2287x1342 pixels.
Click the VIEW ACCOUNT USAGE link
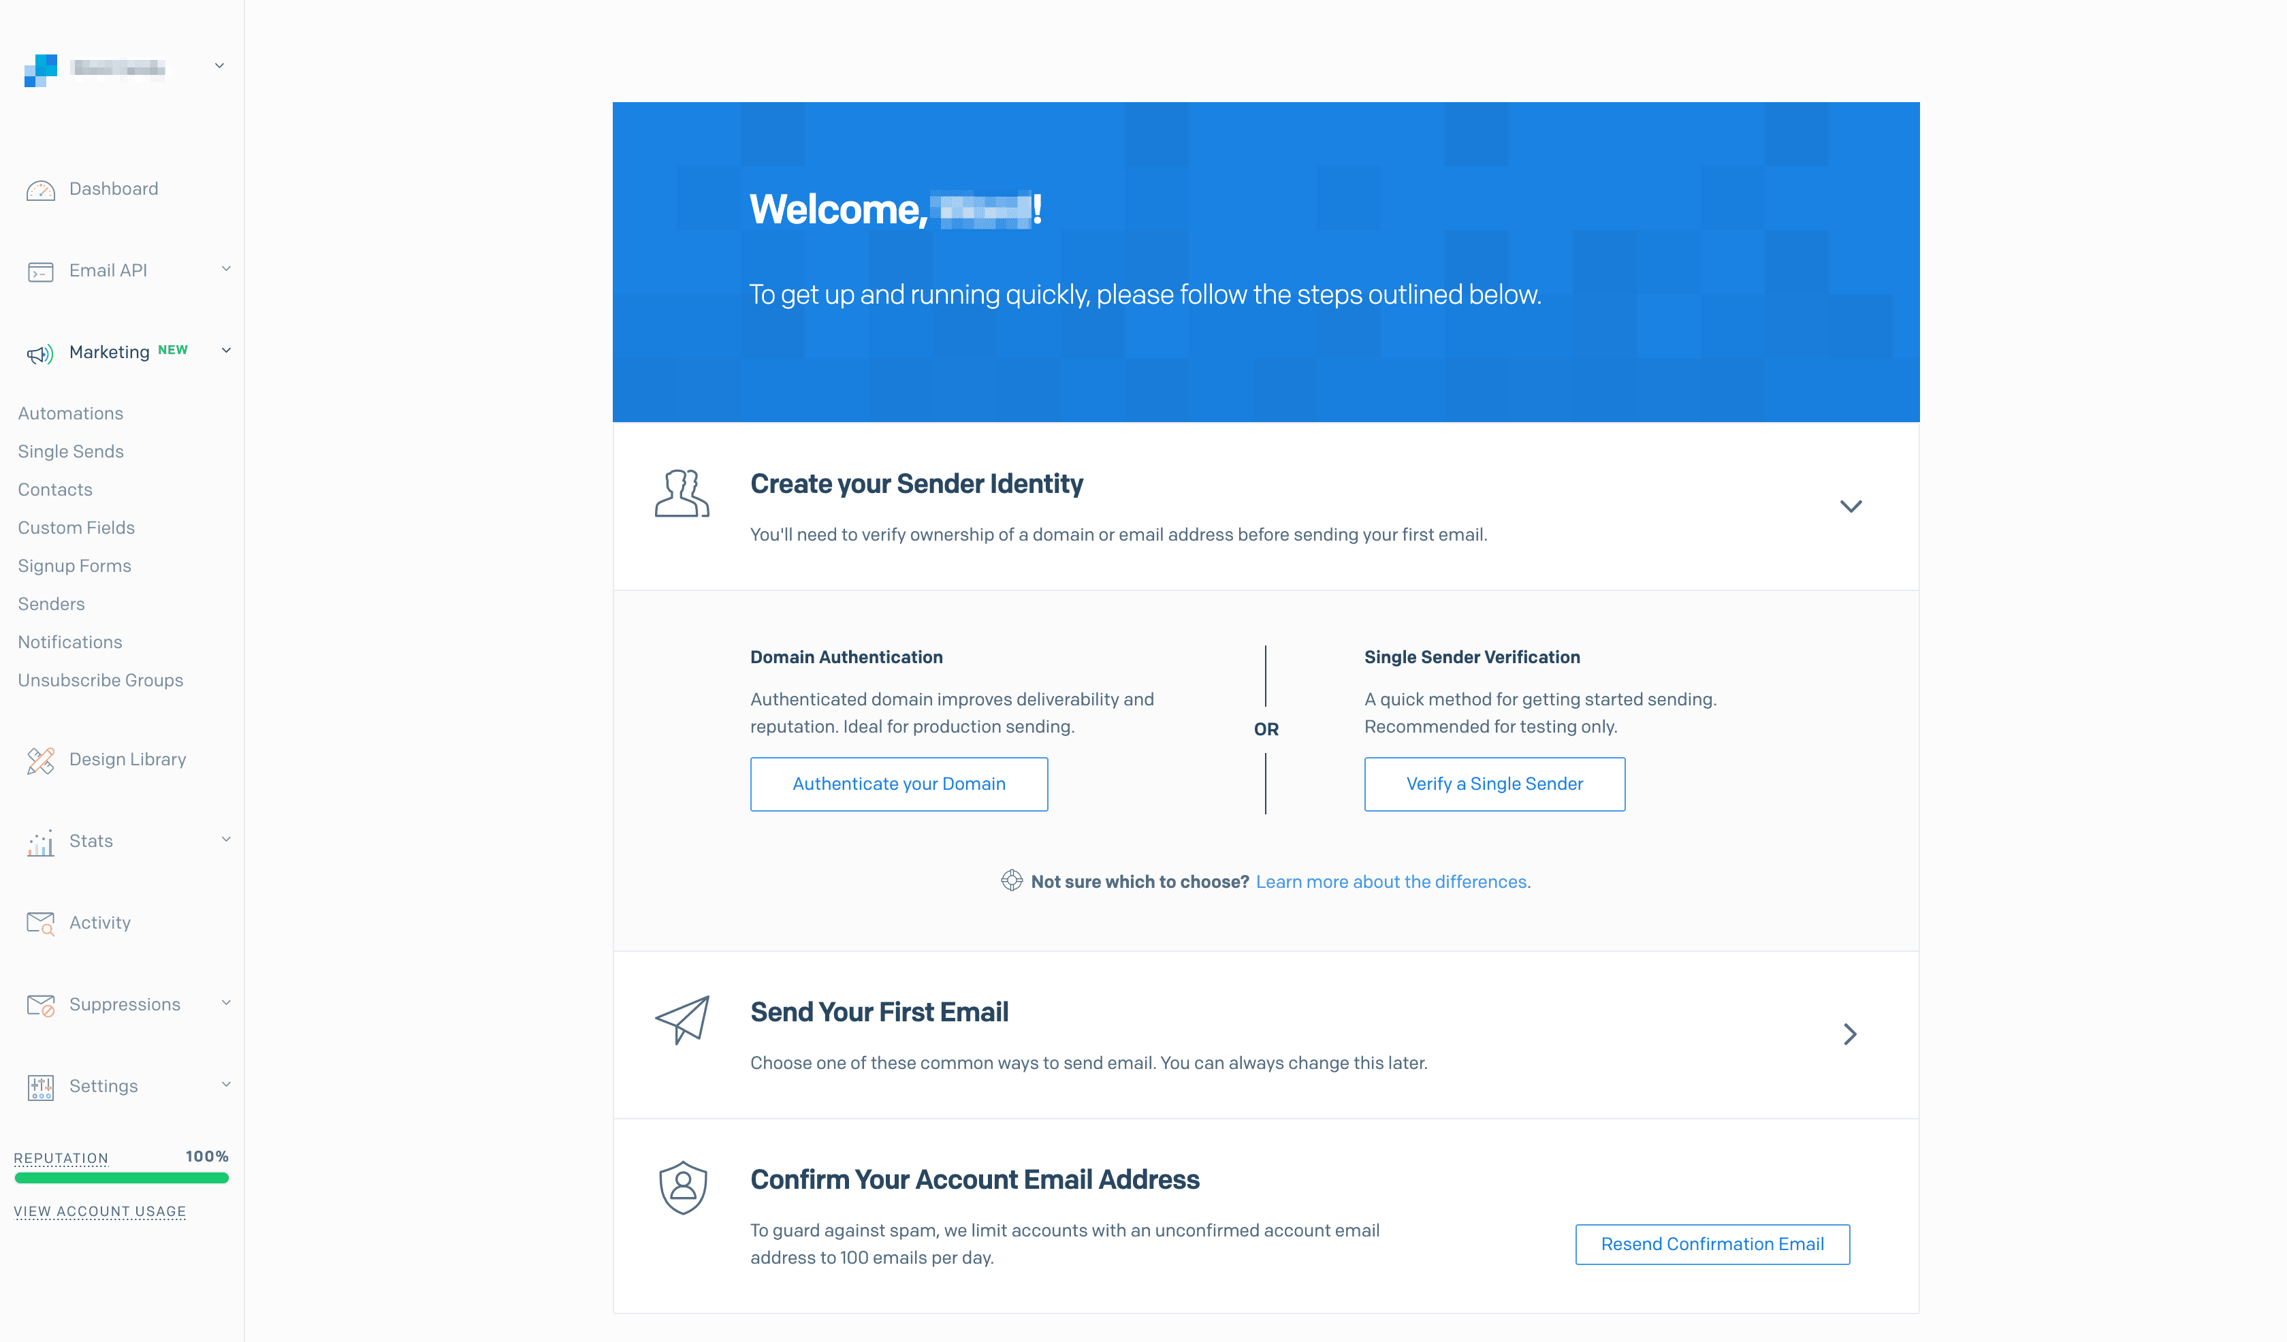pos(99,1209)
